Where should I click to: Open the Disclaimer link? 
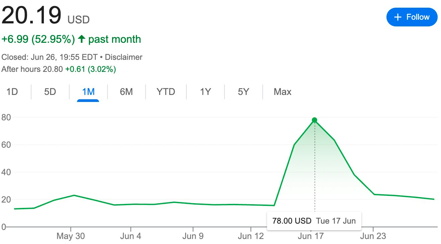point(123,57)
